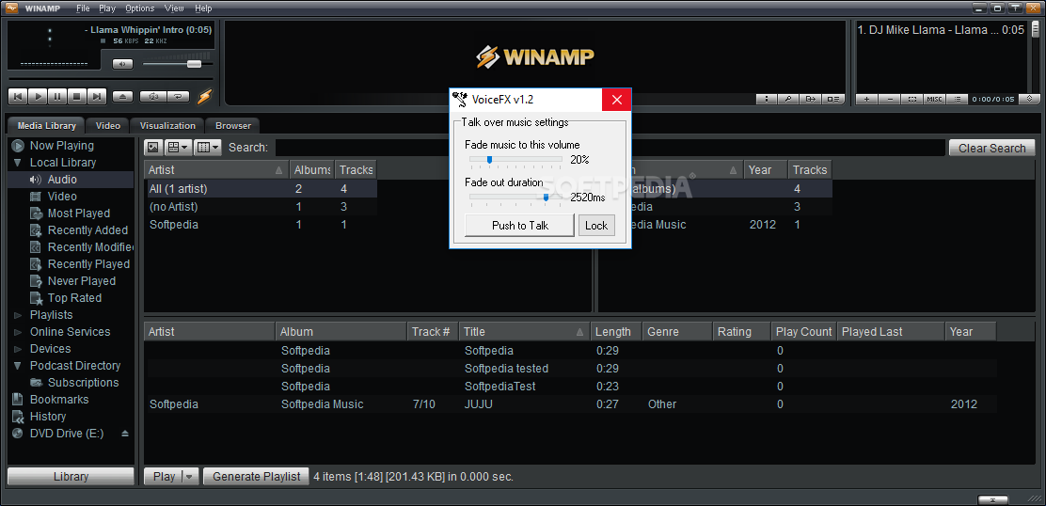Image resolution: width=1046 pixels, height=506 pixels.
Task: Click the Push to Talk button
Action: (519, 226)
